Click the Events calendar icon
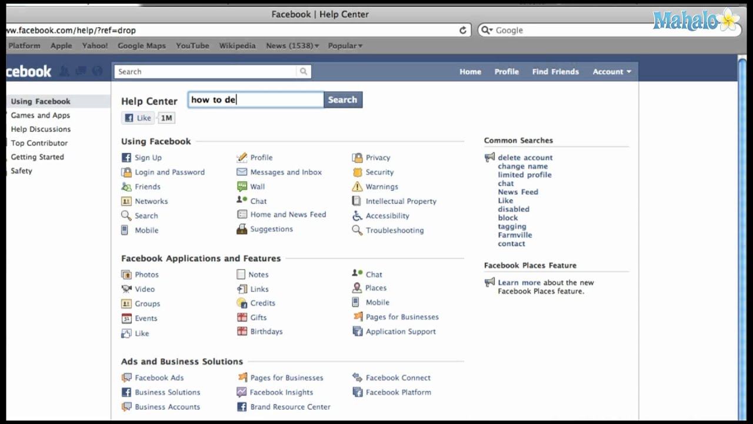Screen dimensions: 753x424 (x=126, y=318)
